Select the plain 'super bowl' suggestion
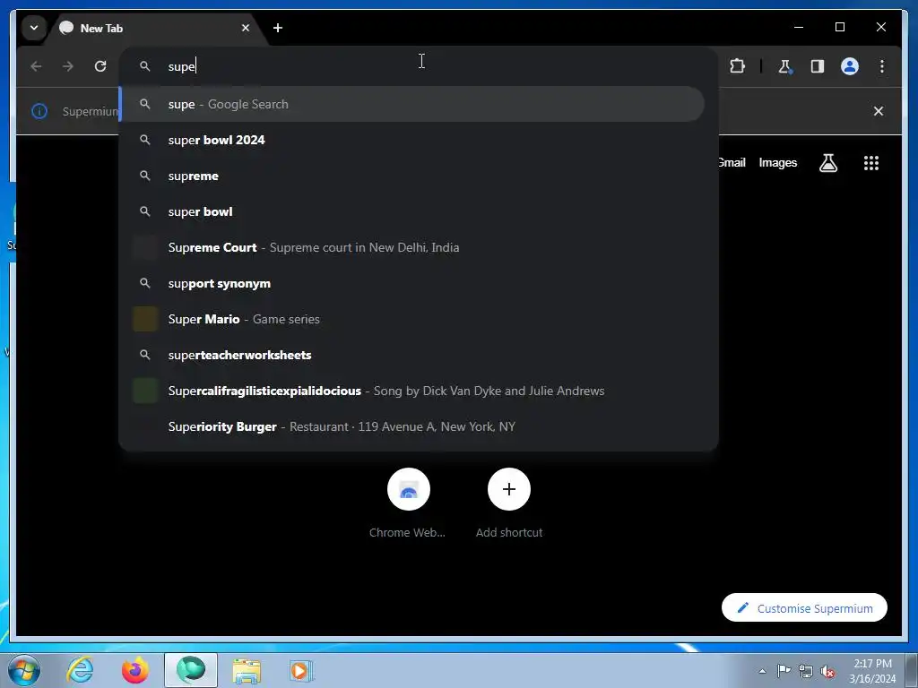 (x=412, y=211)
